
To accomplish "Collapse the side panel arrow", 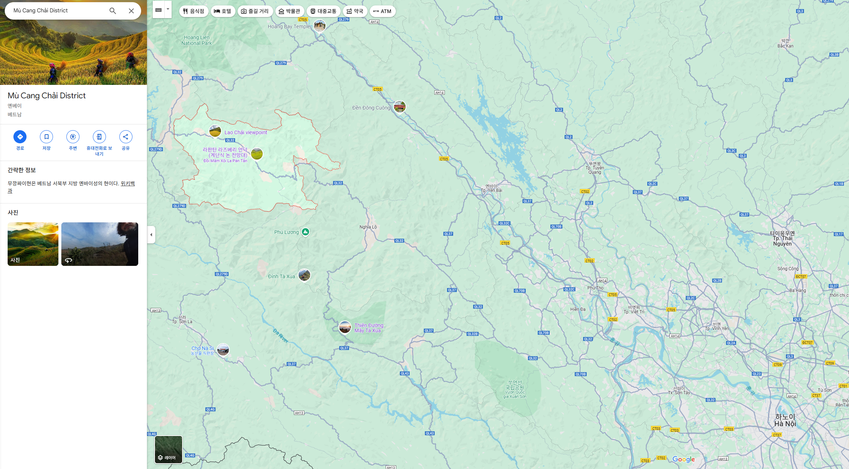I will click(151, 235).
